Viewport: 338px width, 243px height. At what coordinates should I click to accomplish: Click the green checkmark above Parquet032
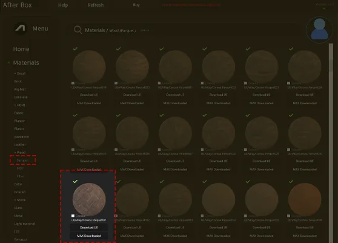pyautogui.click(x=118, y=182)
